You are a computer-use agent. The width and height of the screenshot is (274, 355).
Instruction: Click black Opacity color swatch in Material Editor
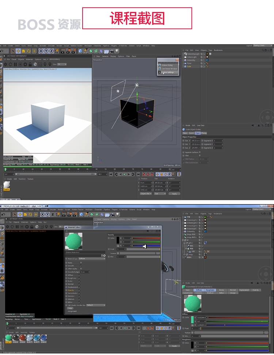coord(118,240)
